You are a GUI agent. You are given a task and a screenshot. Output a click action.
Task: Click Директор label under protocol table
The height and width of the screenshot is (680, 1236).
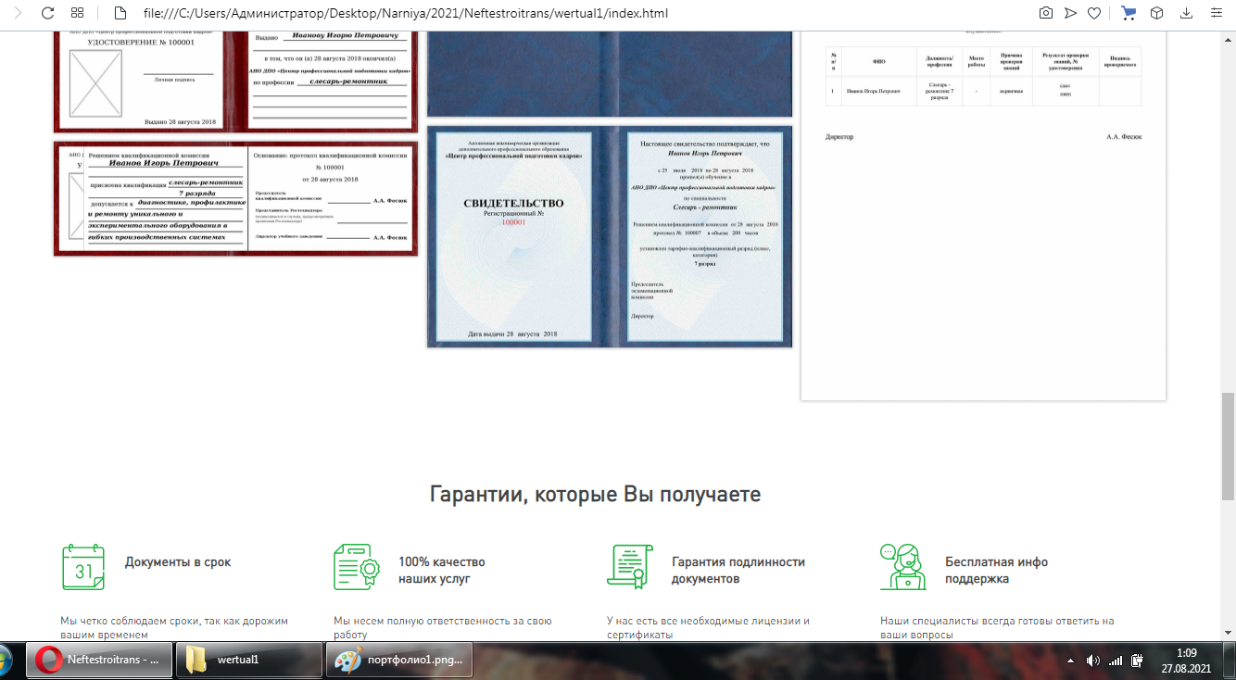839,137
